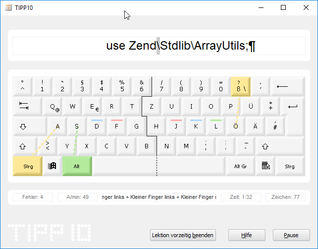Image resolution: width=318 pixels, height=249 pixels.
Task: Click the F home-row key
Action: pos(117,126)
